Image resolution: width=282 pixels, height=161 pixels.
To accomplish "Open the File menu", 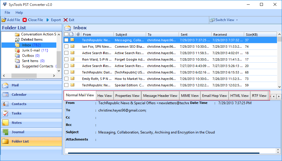I will (x=7, y=13).
